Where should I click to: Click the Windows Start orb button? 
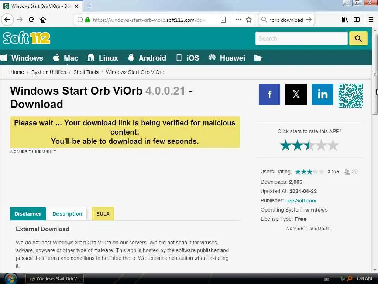click(x=11, y=279)
